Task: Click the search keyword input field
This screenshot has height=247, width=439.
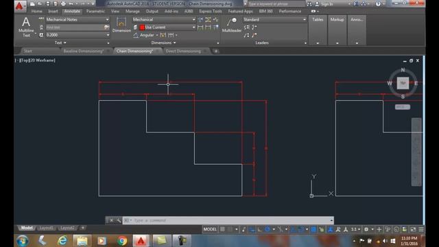Action: coord(276,4)
